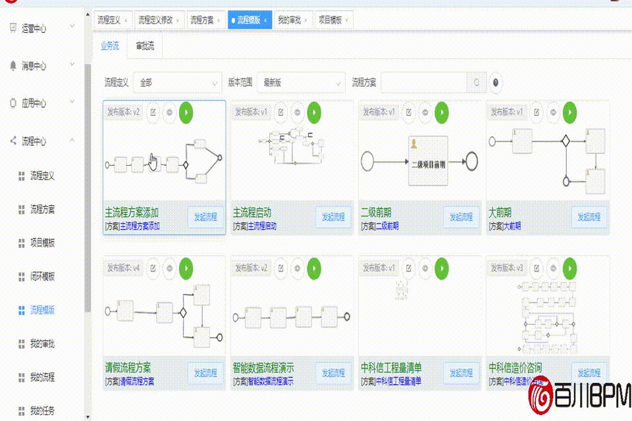This screenshot has height=421, width=632.
Task: Click edit icon on 主流程方案添加 card
Action: [153, 112]
